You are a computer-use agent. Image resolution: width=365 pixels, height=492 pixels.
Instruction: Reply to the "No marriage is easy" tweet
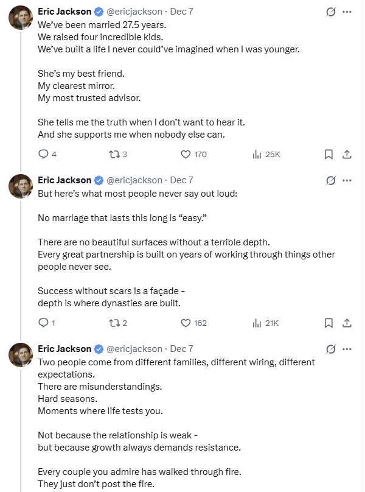coord(43,323)
